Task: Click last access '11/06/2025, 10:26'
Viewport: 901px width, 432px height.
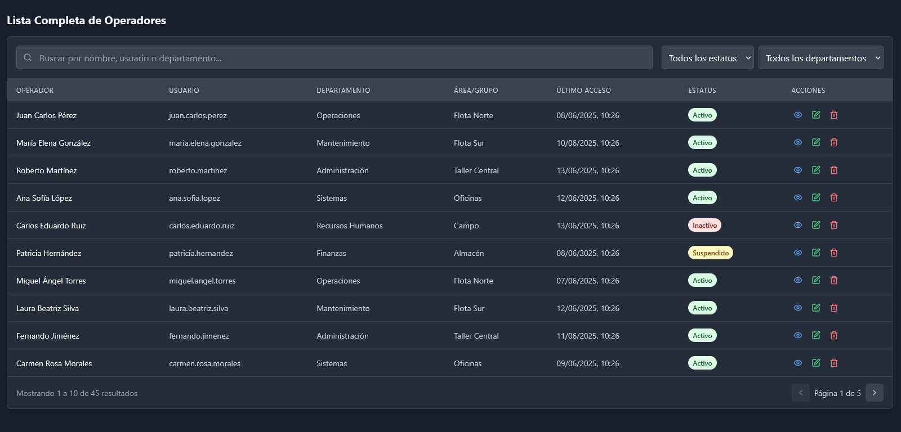Action: click(588, 336)
